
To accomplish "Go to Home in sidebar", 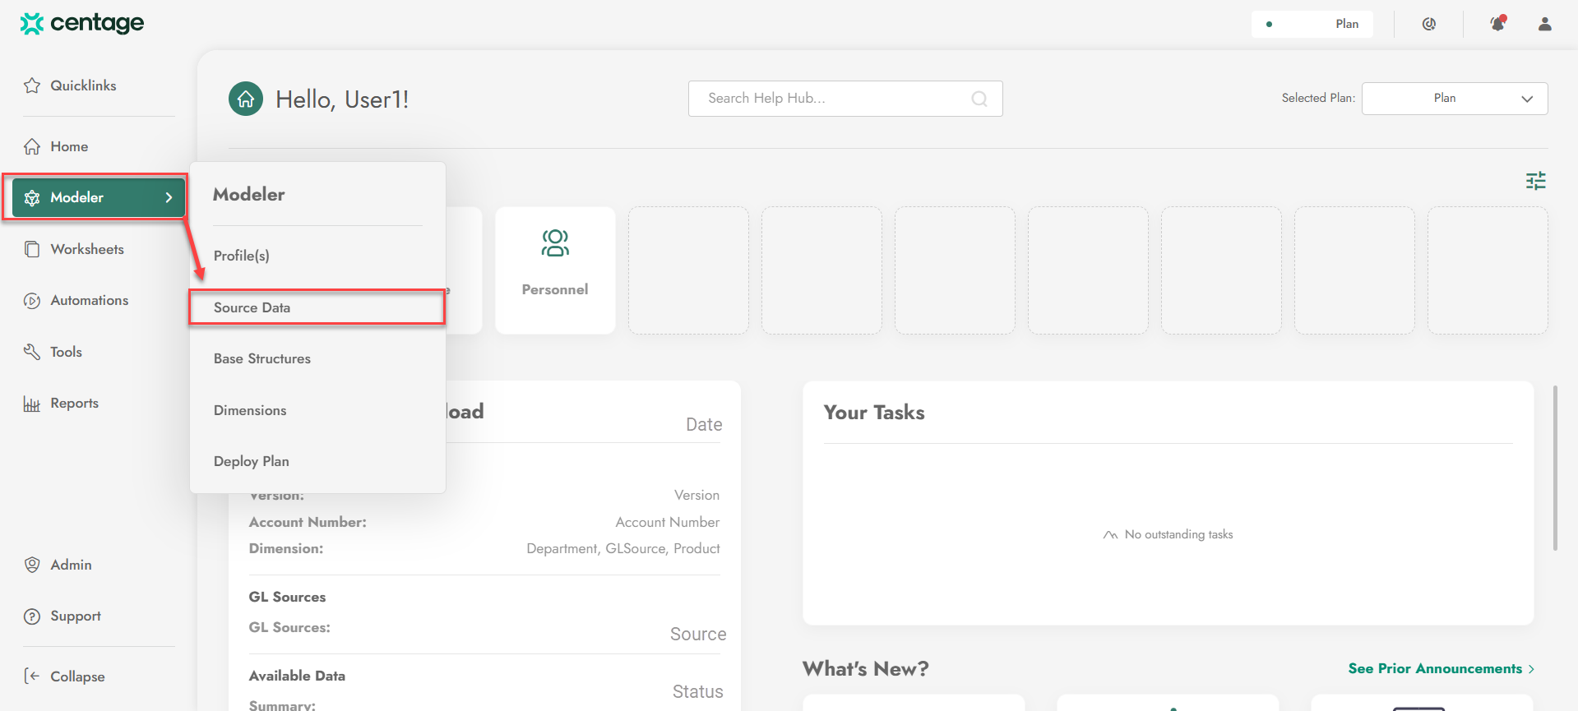I will click(69, 146).
